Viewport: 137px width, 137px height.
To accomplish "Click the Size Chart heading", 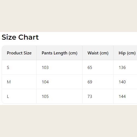I will coord(20,37).
